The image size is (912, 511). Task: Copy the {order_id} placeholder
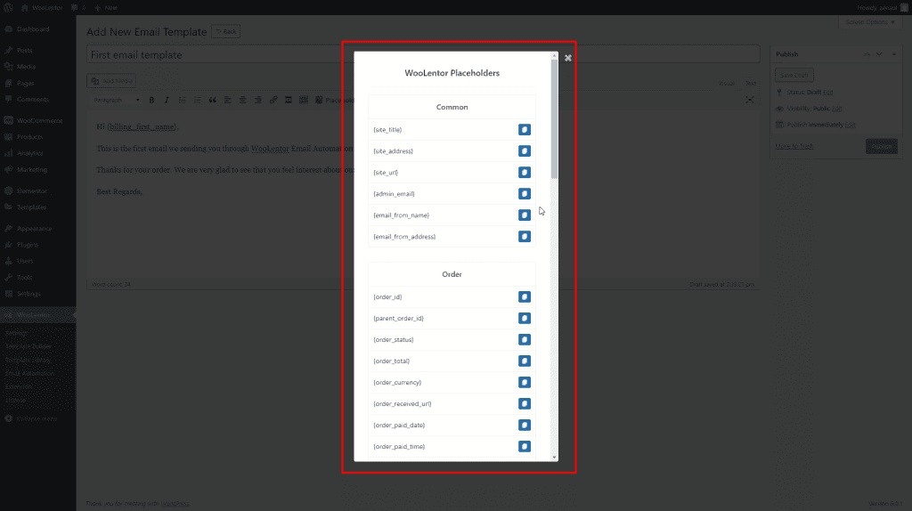point(525,297)
